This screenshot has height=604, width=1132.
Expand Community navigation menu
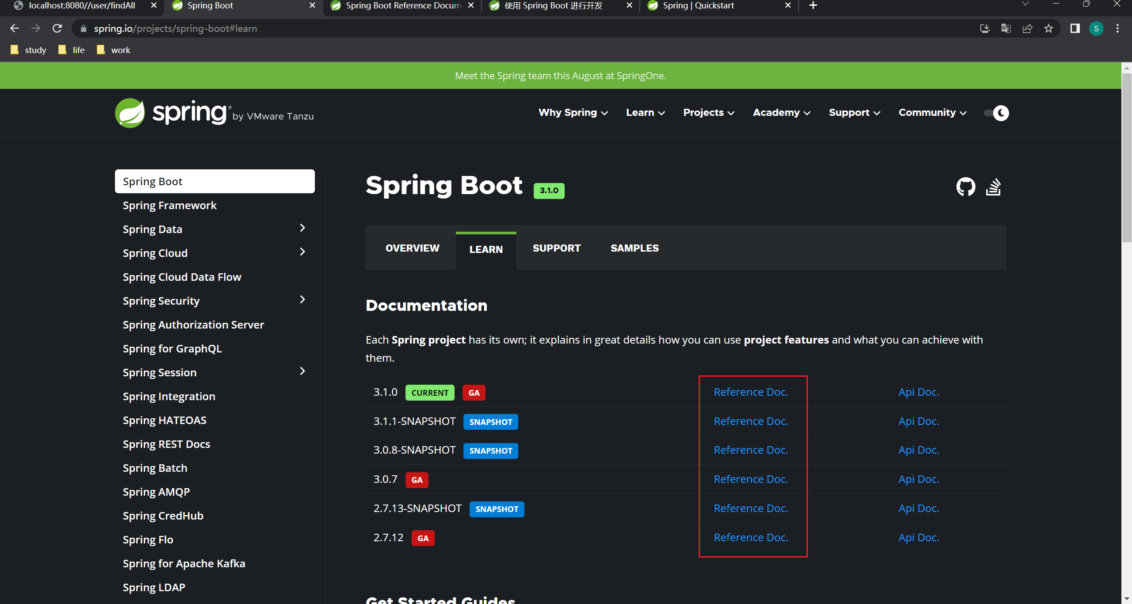coord(933,113)
